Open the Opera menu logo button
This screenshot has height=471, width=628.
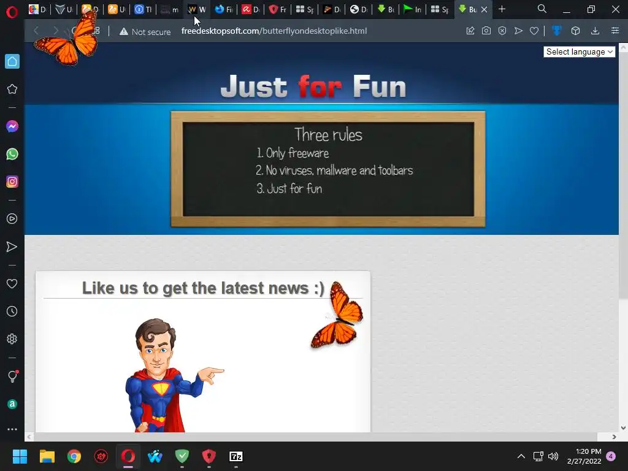pyautogui.click(x=12, y=12)
